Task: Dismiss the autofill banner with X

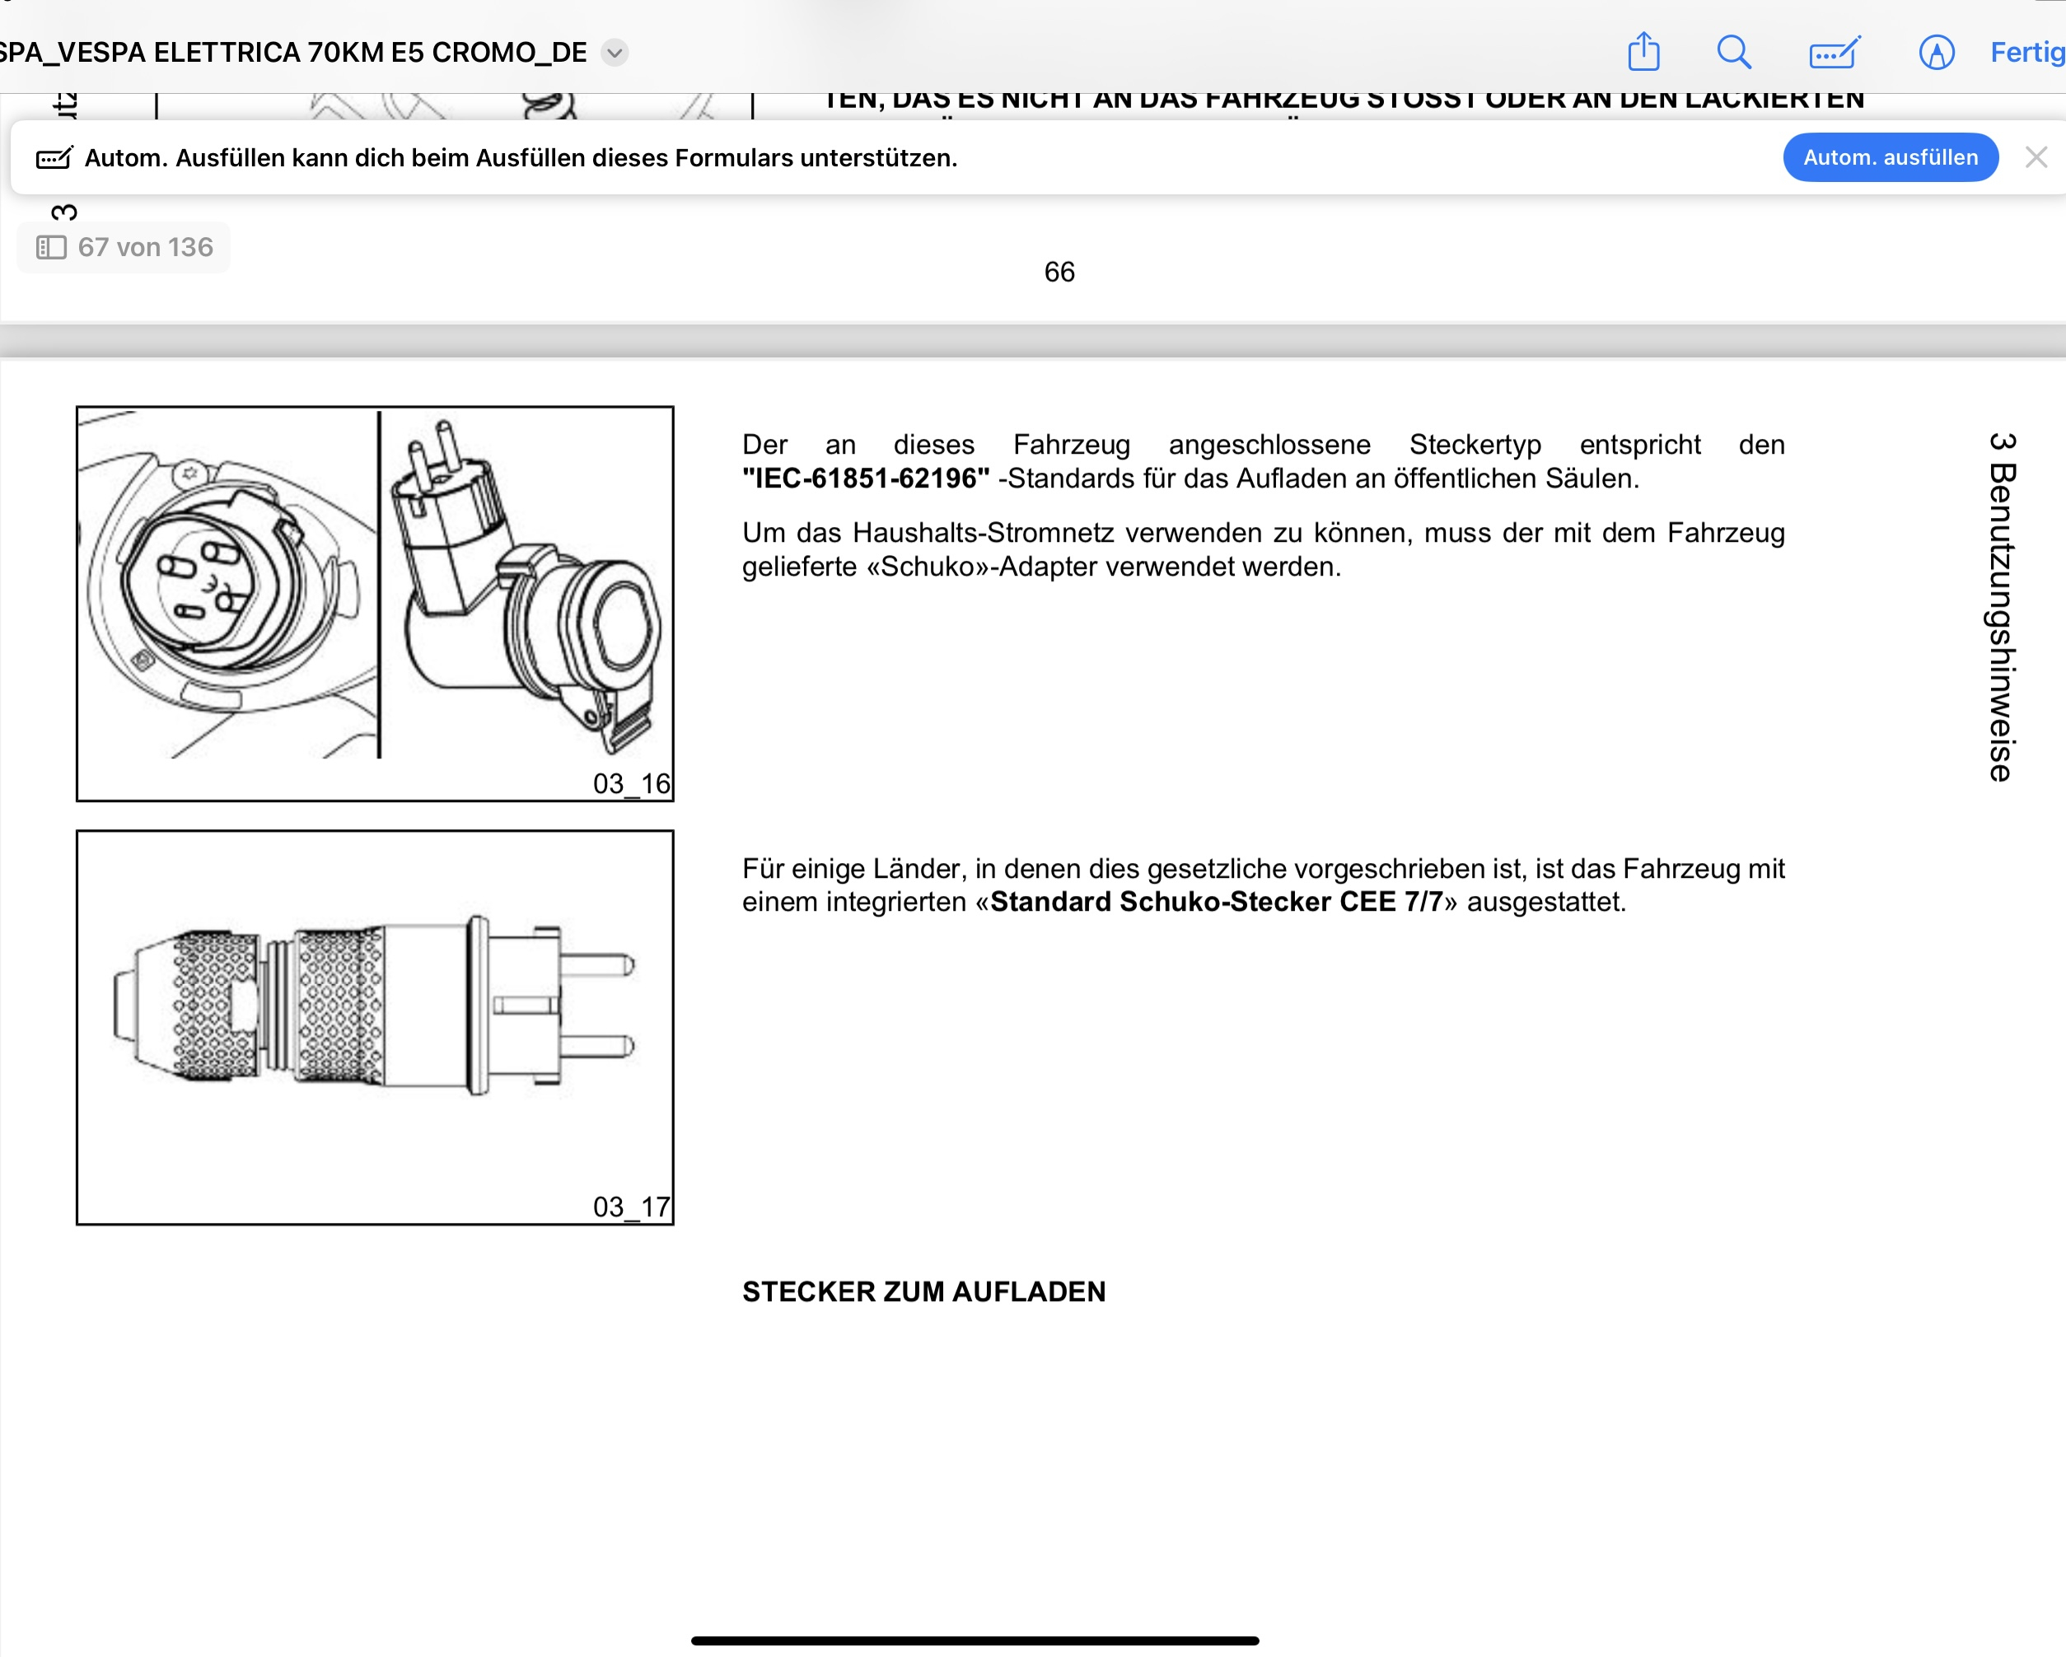Action: [x=2036, y=158]
